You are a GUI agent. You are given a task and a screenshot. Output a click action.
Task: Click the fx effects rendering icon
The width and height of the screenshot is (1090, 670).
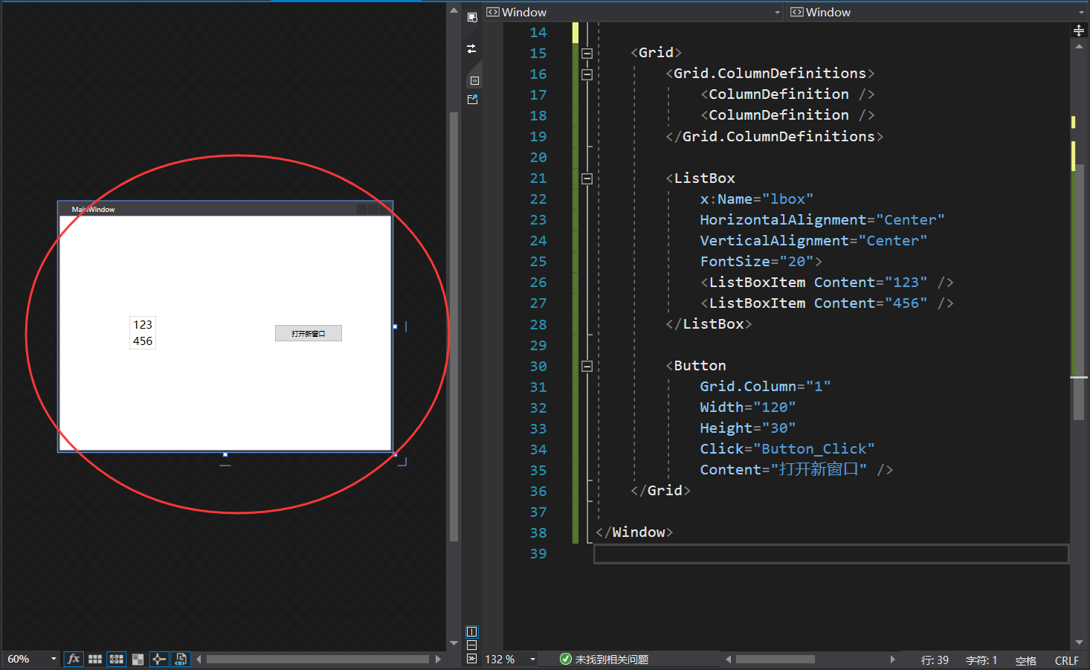(74, 659)
